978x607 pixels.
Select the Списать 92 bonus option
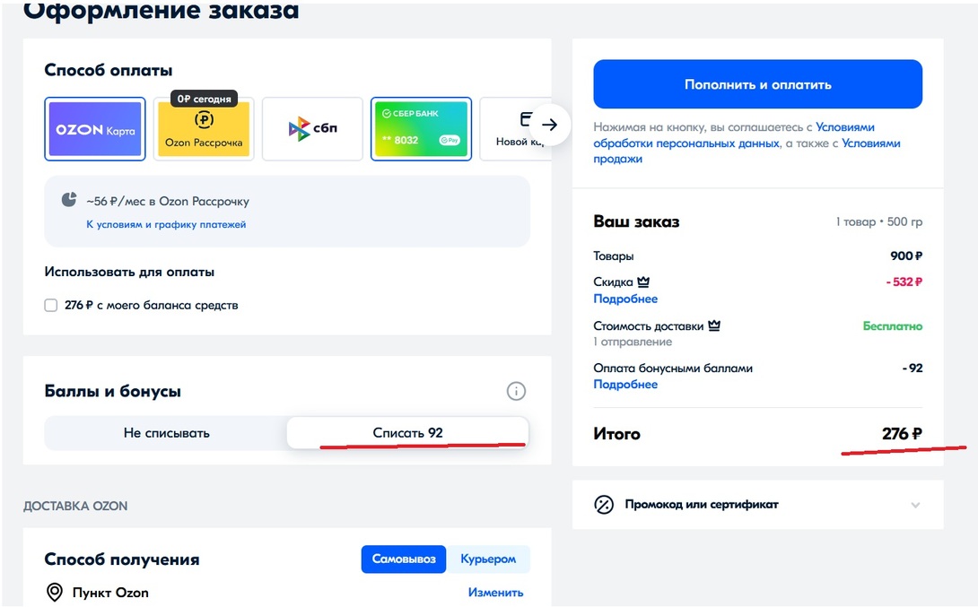(x=407, y=433)
